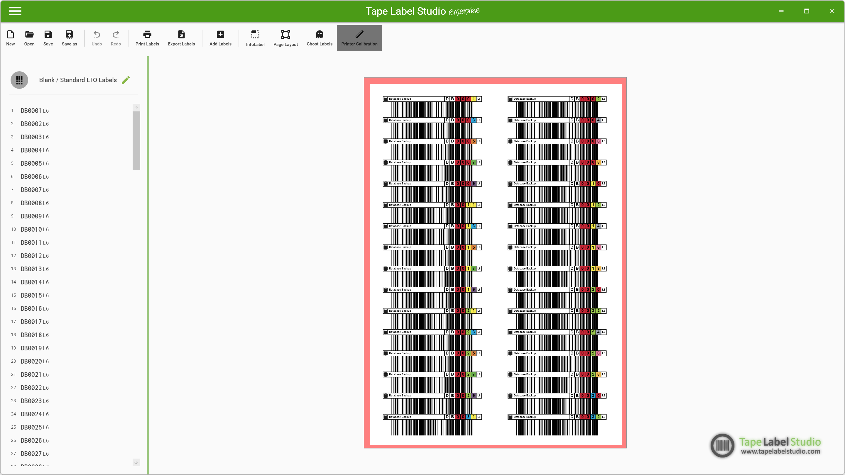
Task: Open Page Layout settings
Action: (x=286, y=38)
